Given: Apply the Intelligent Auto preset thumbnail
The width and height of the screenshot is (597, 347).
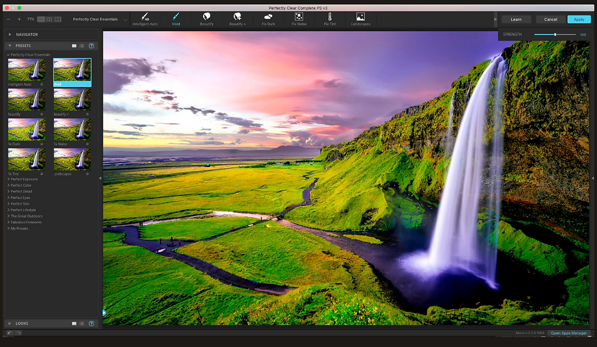Looking at the screenshot, I should (x=27, y=70).
